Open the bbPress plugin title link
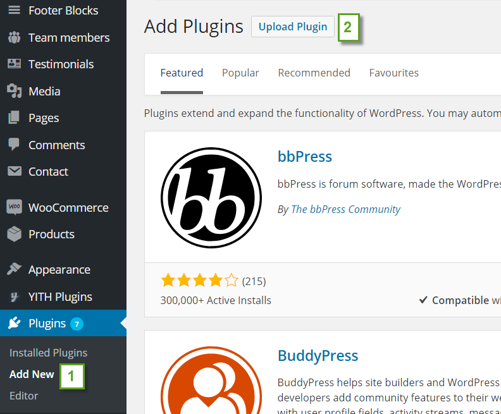Image resolution: width=501 pixels, height=414 pixels. (x=305, y=156)
